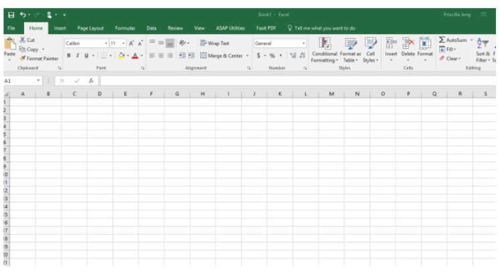Viewport: 500px width, 280px height.
Task: Expand Merge & Center dropdown arrow
Action: tap(247, 55)
